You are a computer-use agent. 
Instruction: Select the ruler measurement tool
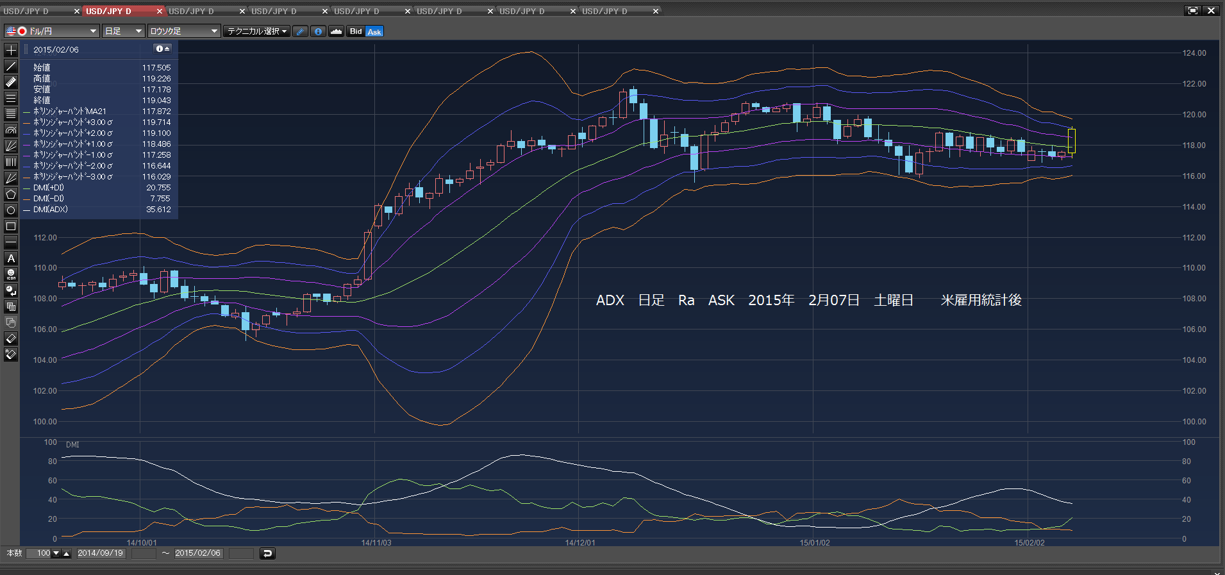pyautogui.click(x=11, y=82)
